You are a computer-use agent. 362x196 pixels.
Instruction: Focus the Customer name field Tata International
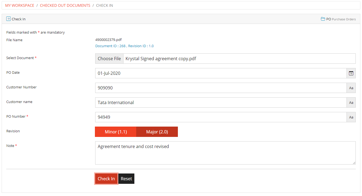click(221, 102)
